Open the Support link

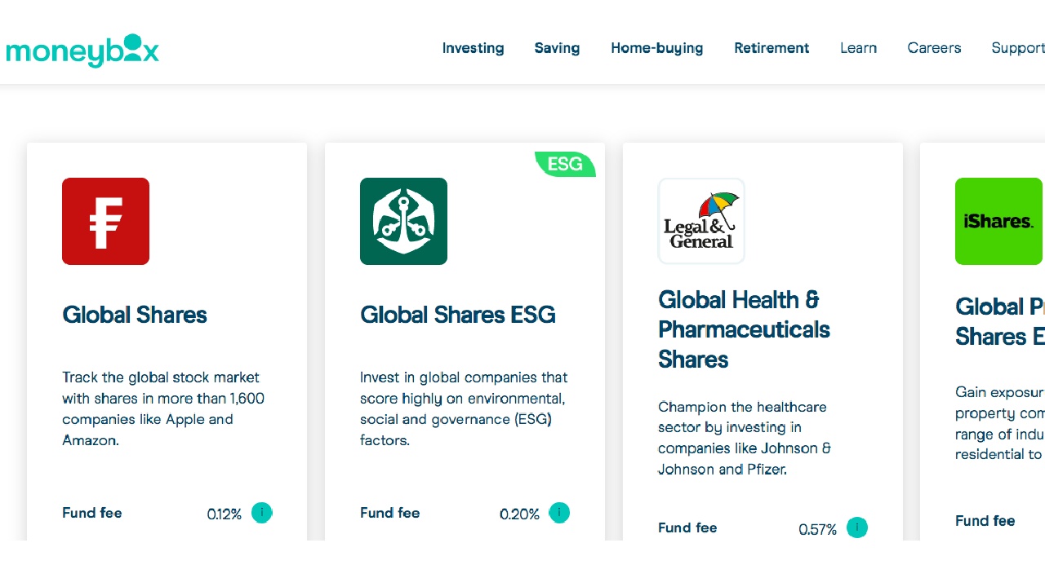[1017, 48]
